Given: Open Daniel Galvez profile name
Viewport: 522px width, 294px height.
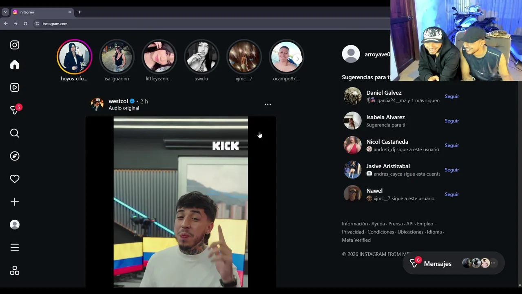Looking at the screenshot, I should pos(384,93).
